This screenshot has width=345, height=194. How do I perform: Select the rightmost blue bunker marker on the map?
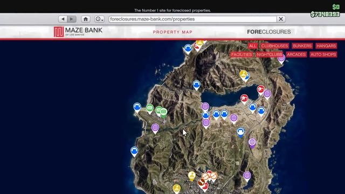[261, 111]
